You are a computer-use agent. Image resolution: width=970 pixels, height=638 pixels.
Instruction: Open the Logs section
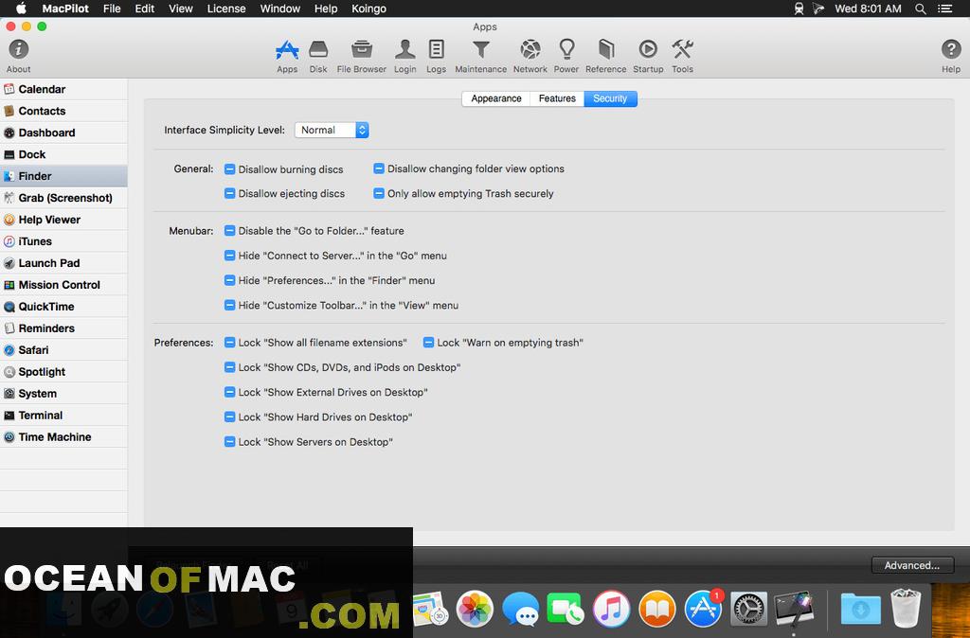point(436,56)
